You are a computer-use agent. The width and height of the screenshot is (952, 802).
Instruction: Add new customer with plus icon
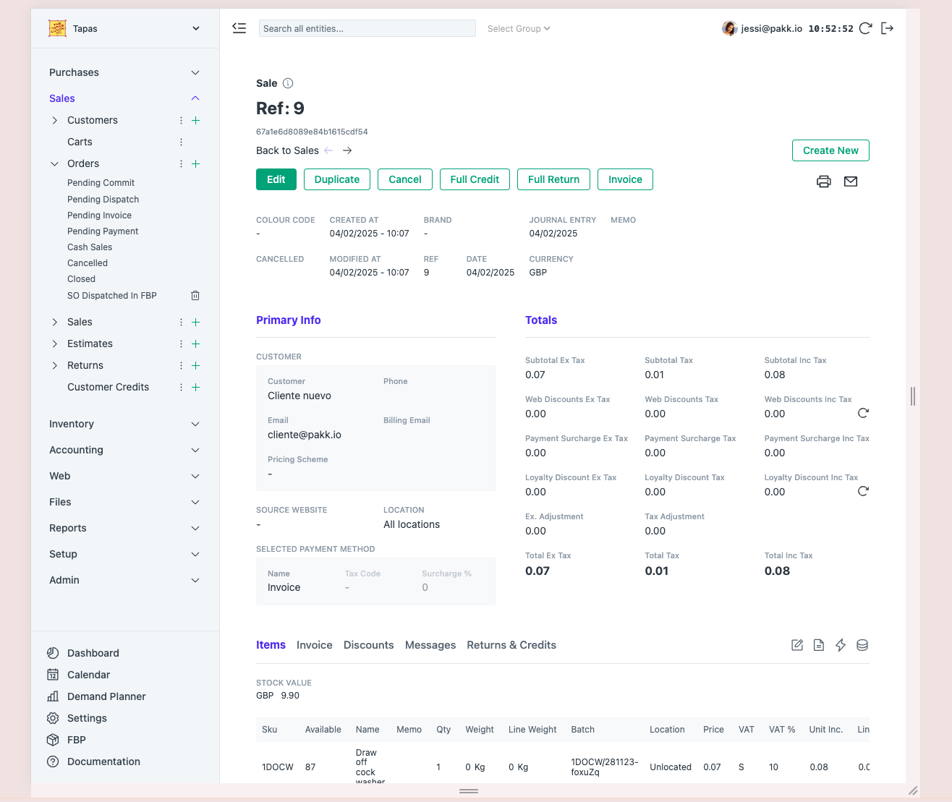tap(195, 121)
